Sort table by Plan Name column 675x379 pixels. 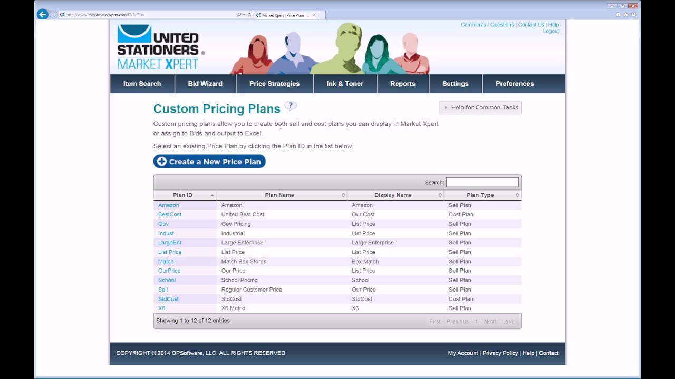pos(282,195)
